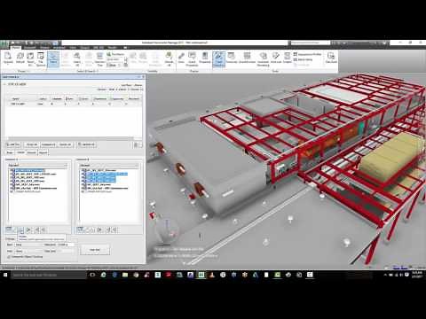Open the Animator tool

coord(276,58)
